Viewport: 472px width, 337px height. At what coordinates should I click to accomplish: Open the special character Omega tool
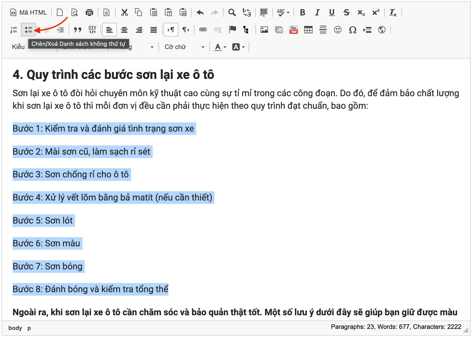pyautogui.click(x=352, y=30)
